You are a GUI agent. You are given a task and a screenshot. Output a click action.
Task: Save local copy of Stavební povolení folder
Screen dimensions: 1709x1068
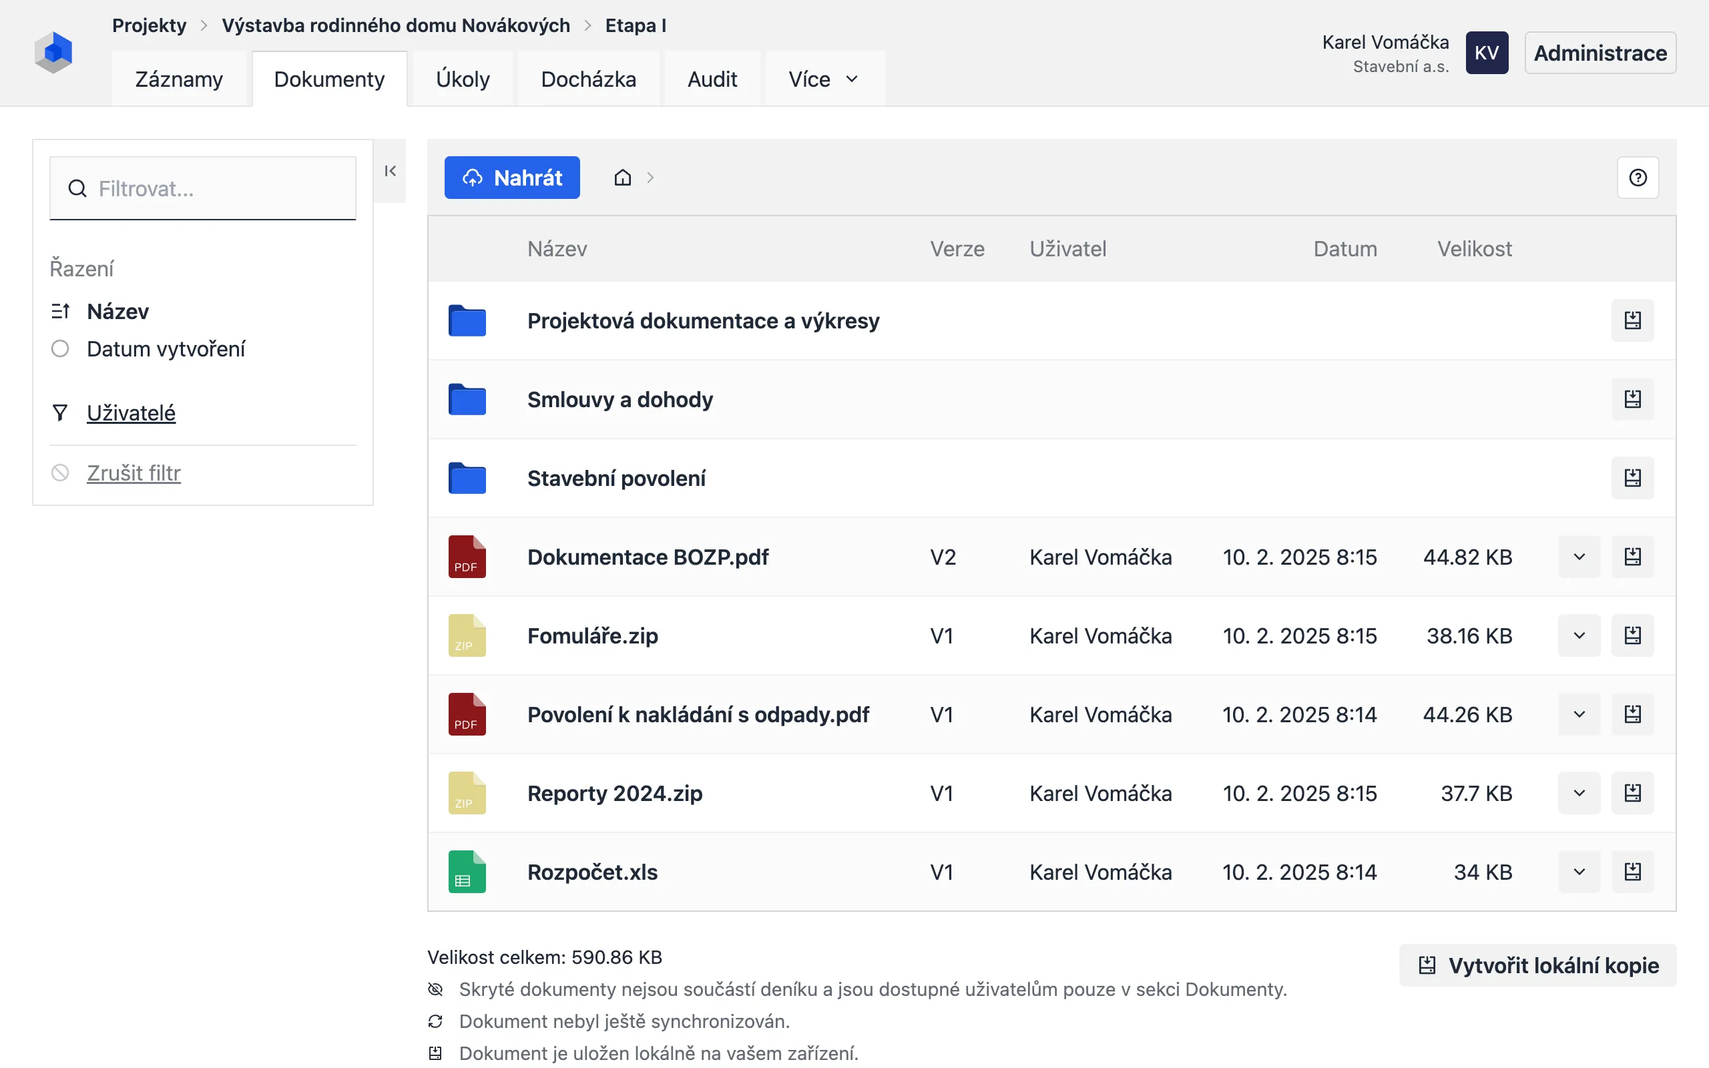click(x=1632, y=478)
